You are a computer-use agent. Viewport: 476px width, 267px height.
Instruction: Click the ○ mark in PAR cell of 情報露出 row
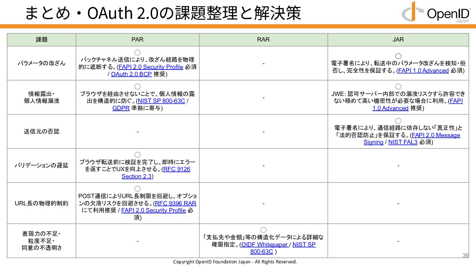click(138, 87)
